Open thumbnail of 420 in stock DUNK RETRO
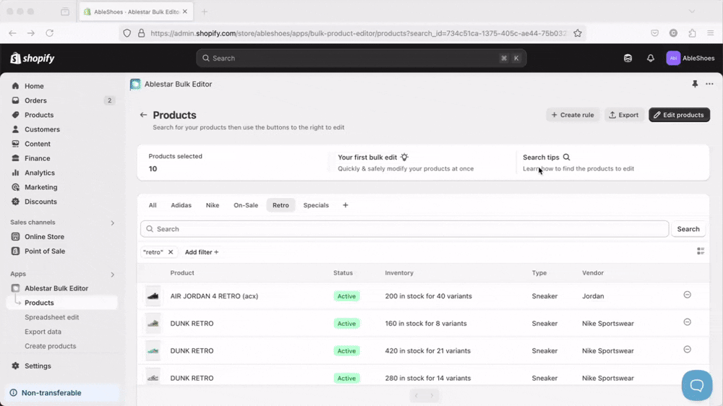 [x=153, y=350]
